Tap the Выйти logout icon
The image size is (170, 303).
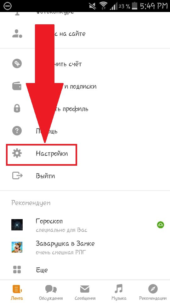tap(17, 176)
